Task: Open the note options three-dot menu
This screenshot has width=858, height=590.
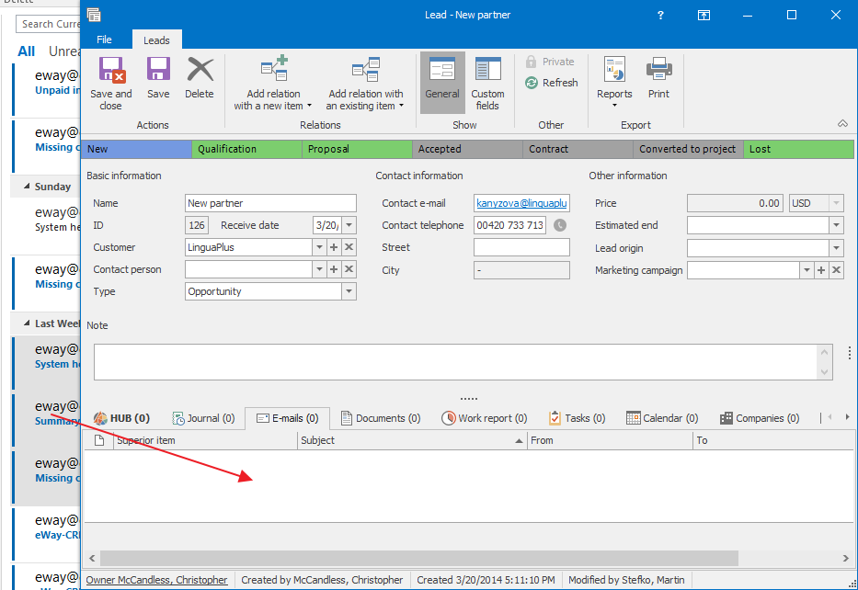Action: tap(849, 353)
